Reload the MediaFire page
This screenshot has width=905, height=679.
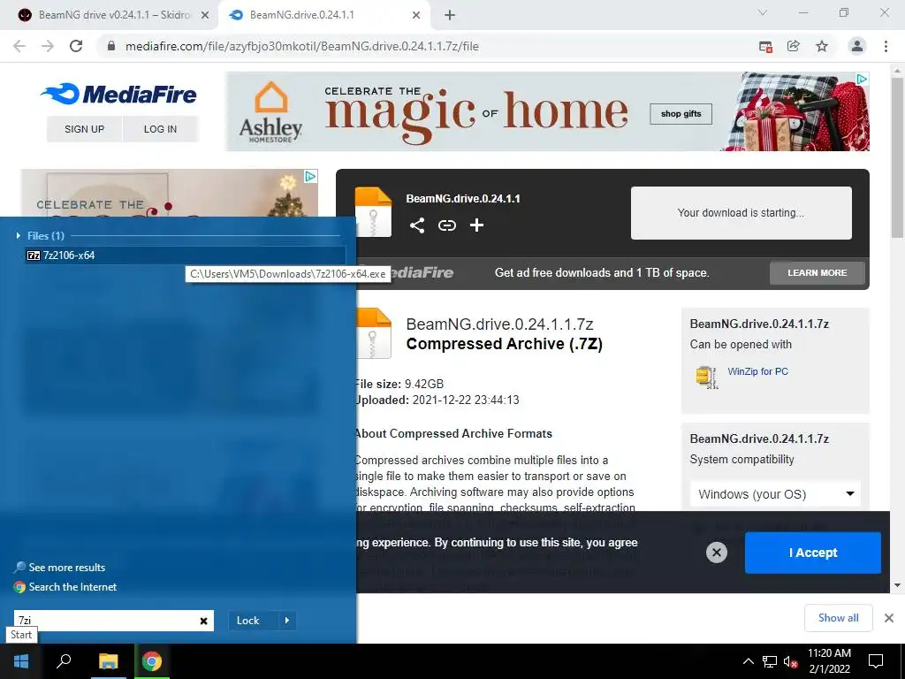click(x=76, y=46)
